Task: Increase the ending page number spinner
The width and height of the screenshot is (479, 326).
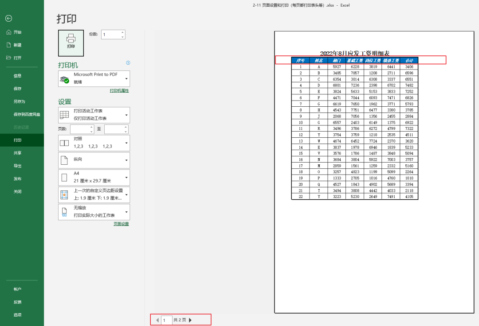Action: tap(126, 127)
